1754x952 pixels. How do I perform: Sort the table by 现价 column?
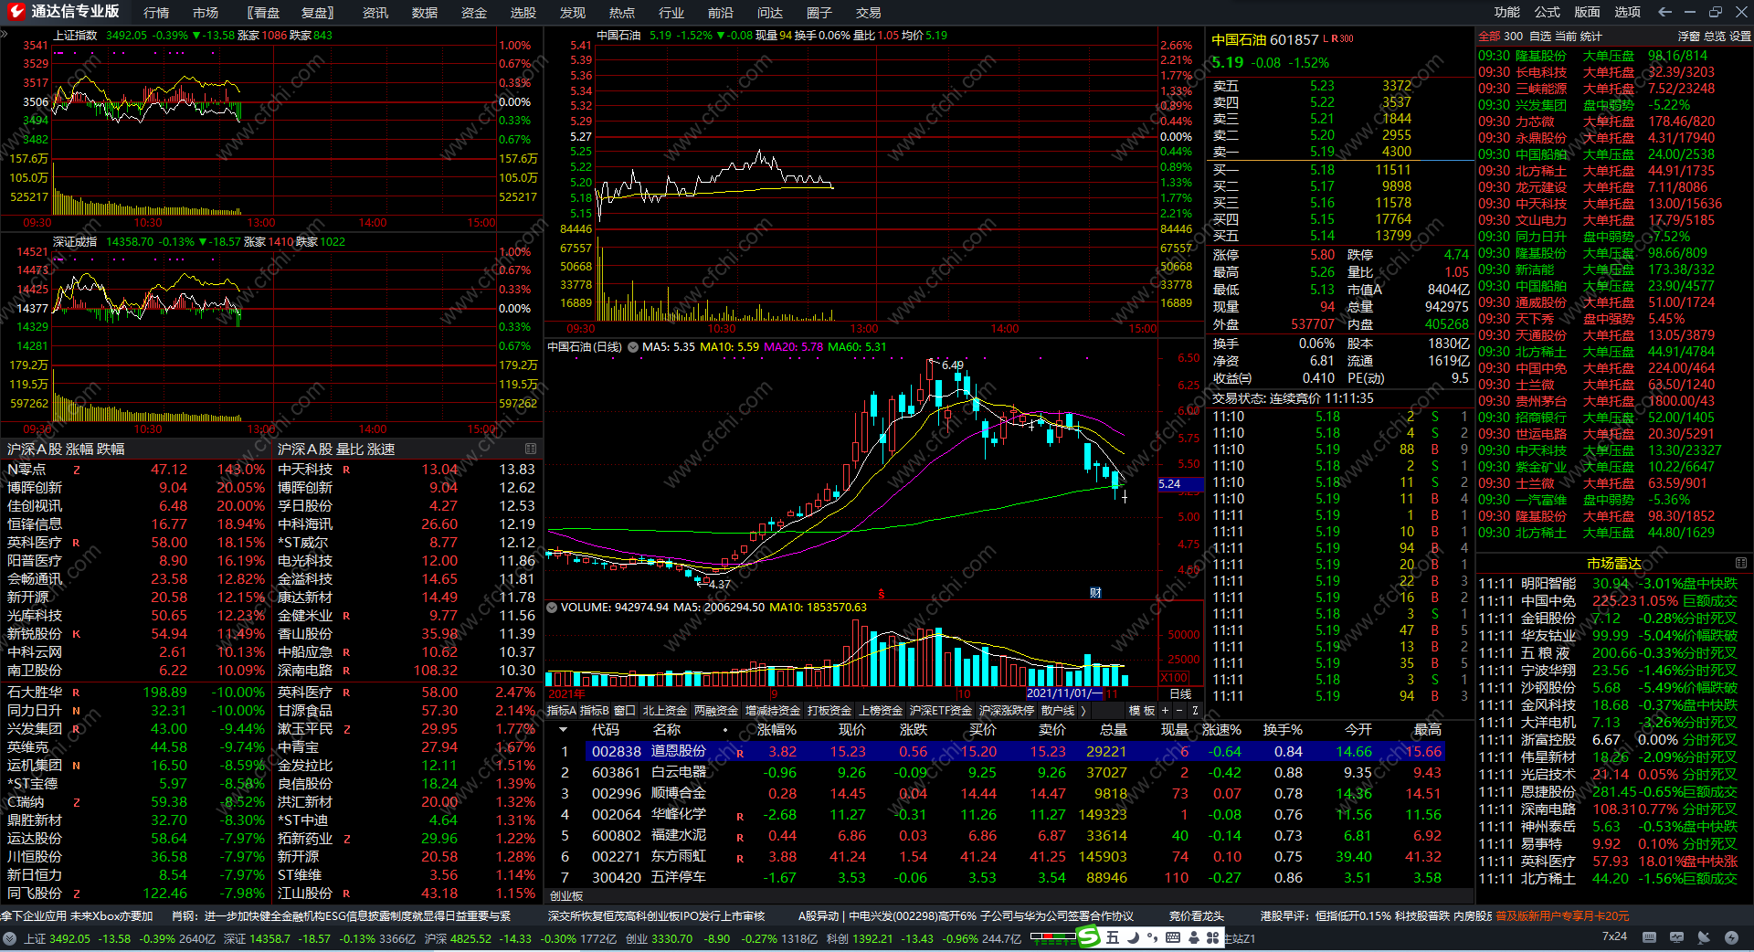click(851, 730)
